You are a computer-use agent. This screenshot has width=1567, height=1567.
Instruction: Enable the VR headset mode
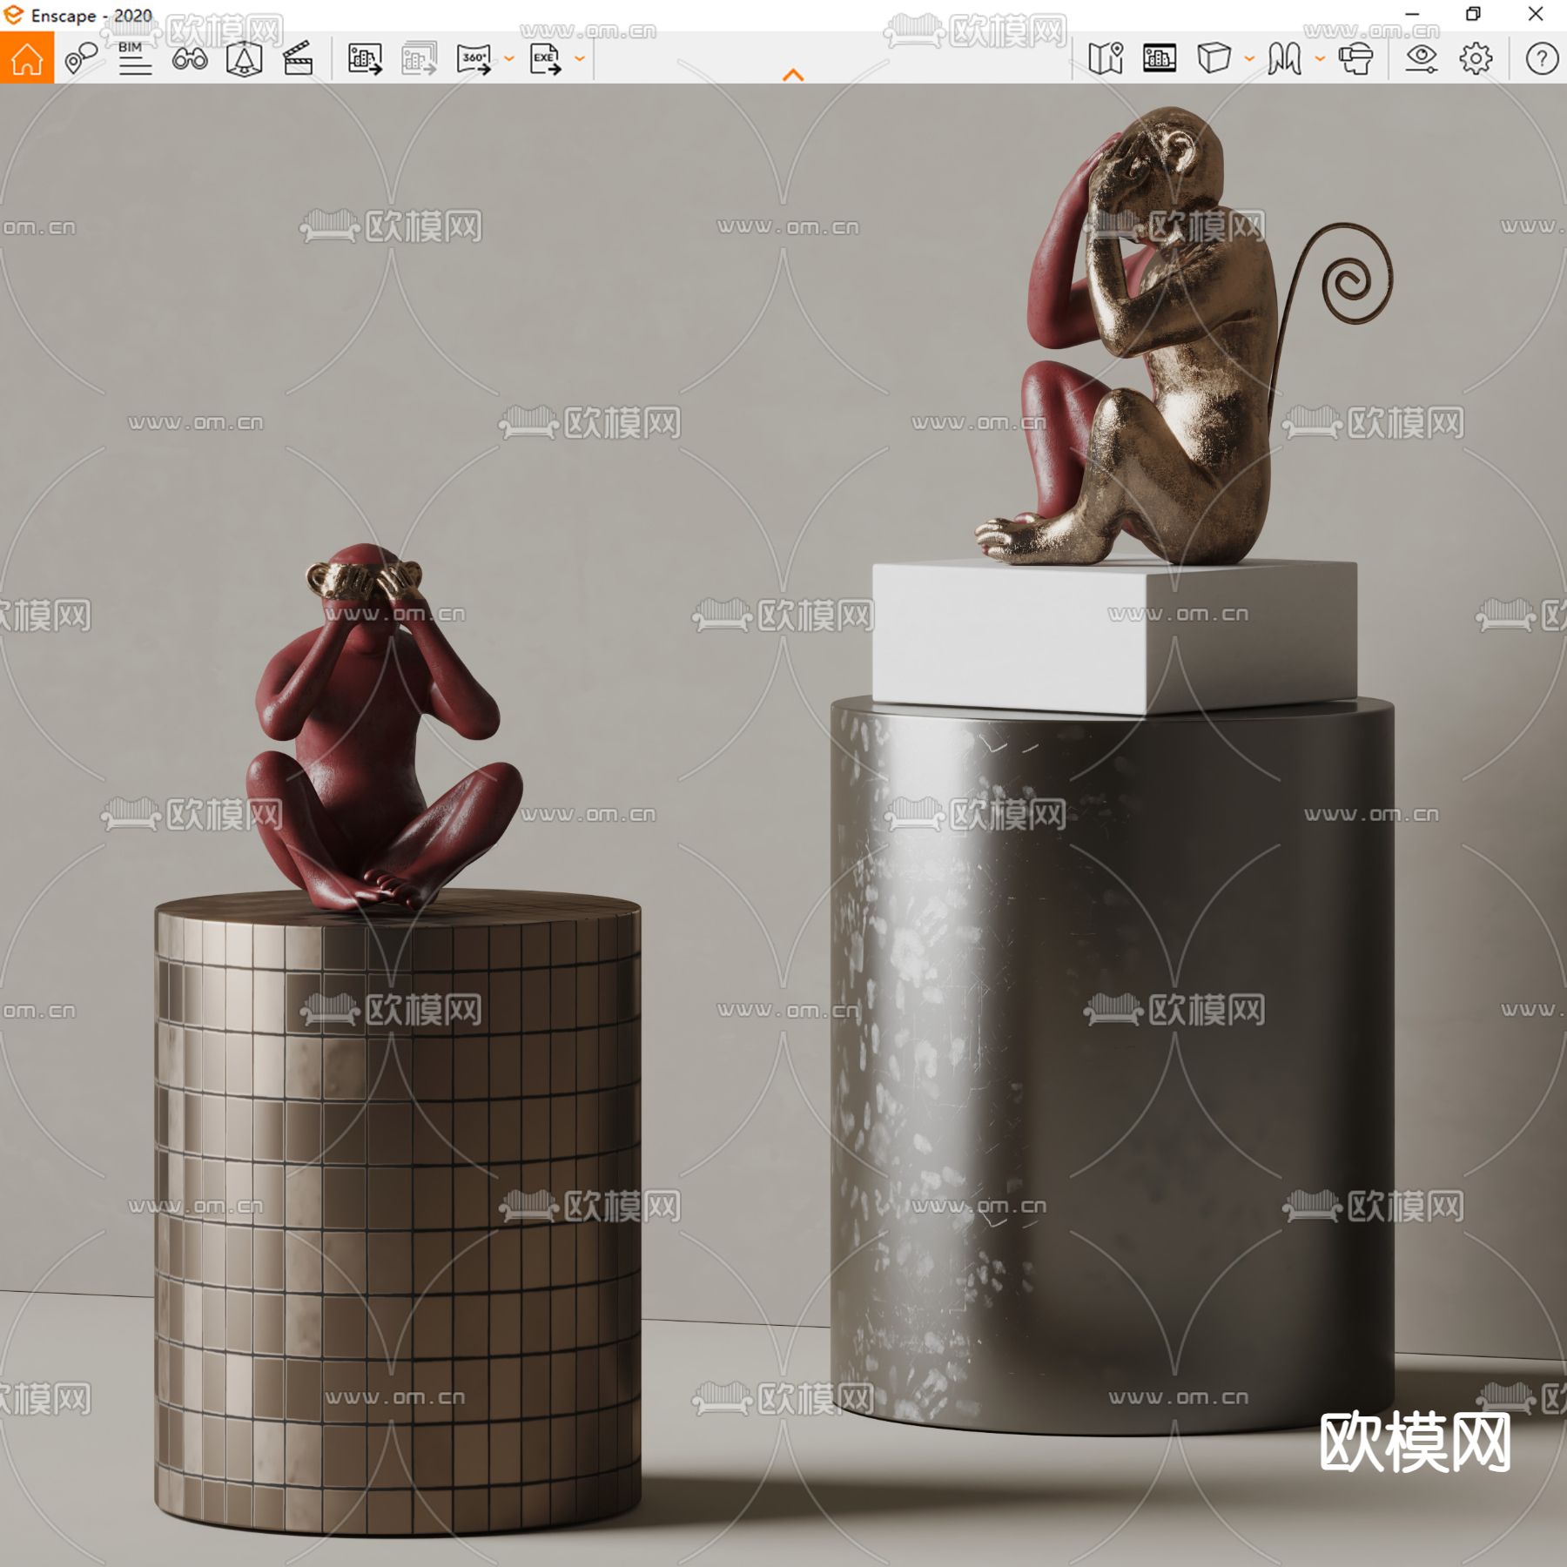tap(1355, 58)
